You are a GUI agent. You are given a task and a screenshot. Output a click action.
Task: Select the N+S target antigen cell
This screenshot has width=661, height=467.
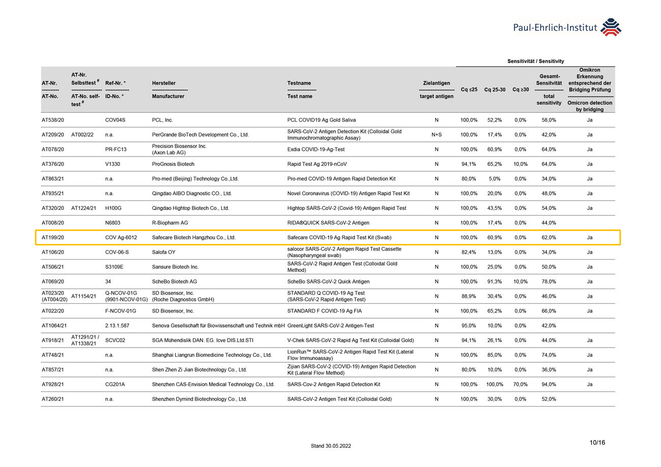pyautogui.click(x=436, y=135)
